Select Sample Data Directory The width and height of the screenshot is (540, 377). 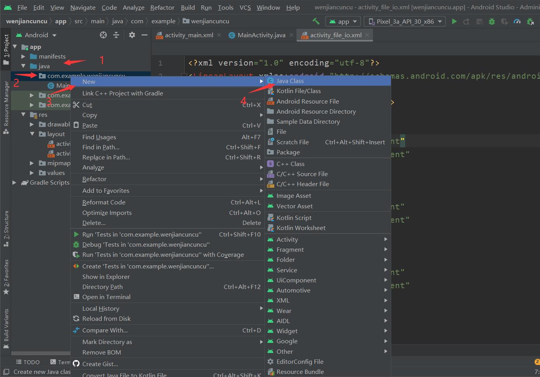(328, 121)
